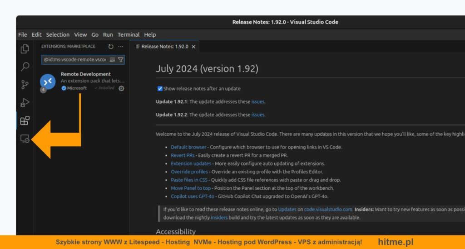
Task: Open Remote Development manage gear
Action: pos(121,88)
